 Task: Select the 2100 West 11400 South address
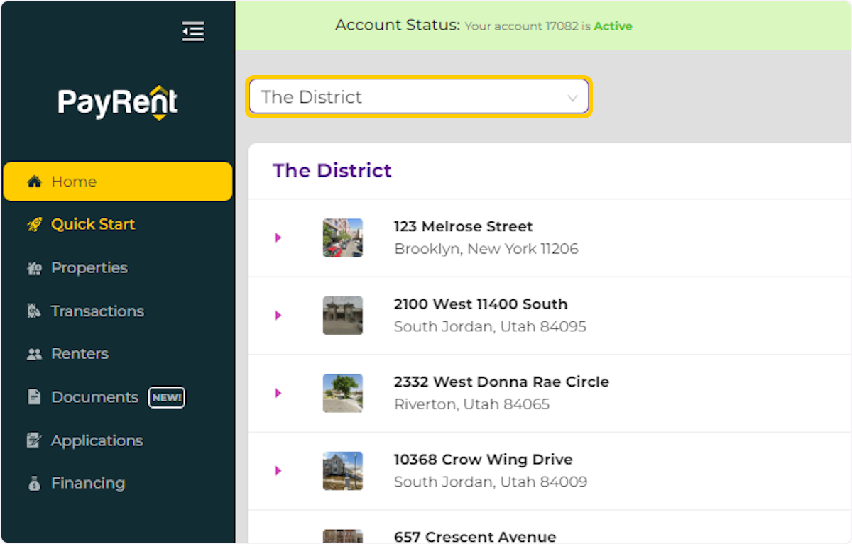point(481,304)
